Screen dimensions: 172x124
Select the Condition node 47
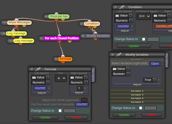(92, 24)
